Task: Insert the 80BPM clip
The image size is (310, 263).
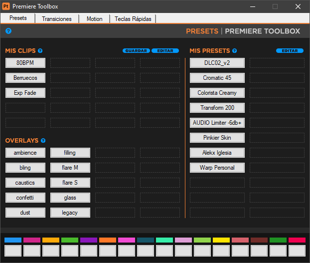Action: (x=25, y=63)
